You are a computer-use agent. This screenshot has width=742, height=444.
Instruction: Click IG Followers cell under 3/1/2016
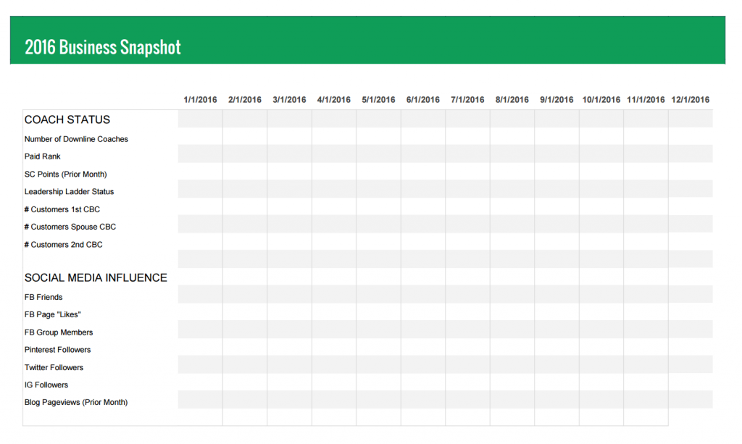(289, 382)
